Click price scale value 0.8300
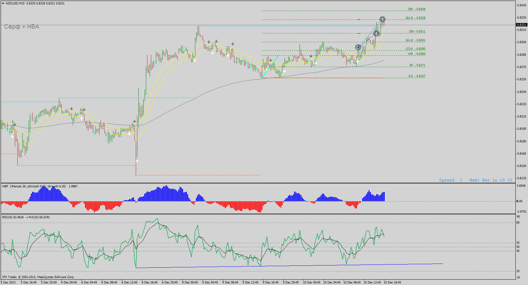Image resolution: width=528 pixels, height=285 pixels. coord(522,42)
